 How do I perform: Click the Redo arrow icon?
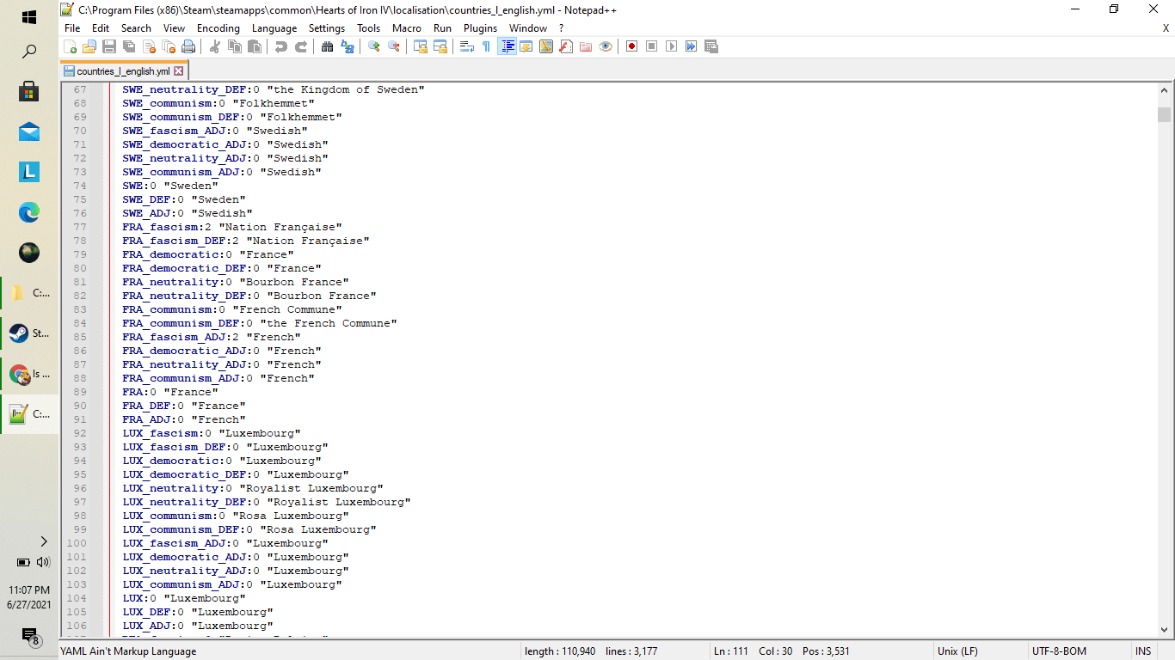301,46
